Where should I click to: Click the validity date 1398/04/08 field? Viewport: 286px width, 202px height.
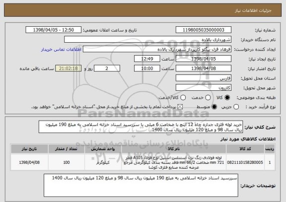tap(204, 68)
